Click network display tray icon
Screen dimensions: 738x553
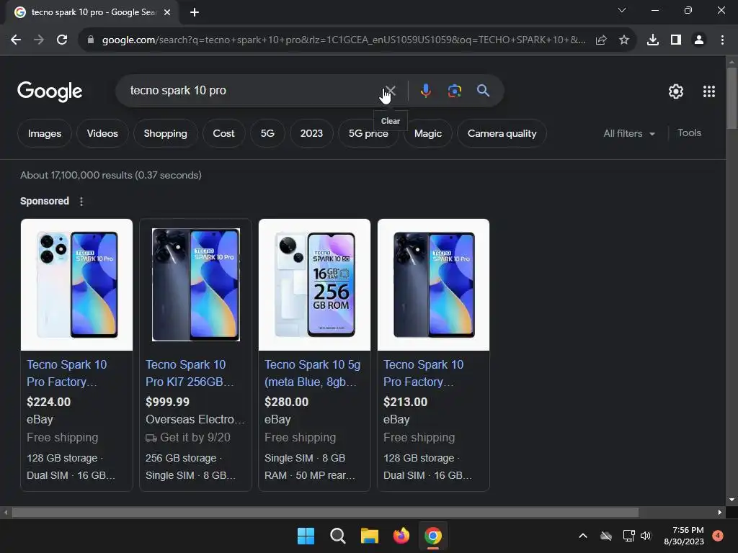click(x=628, y=536)
